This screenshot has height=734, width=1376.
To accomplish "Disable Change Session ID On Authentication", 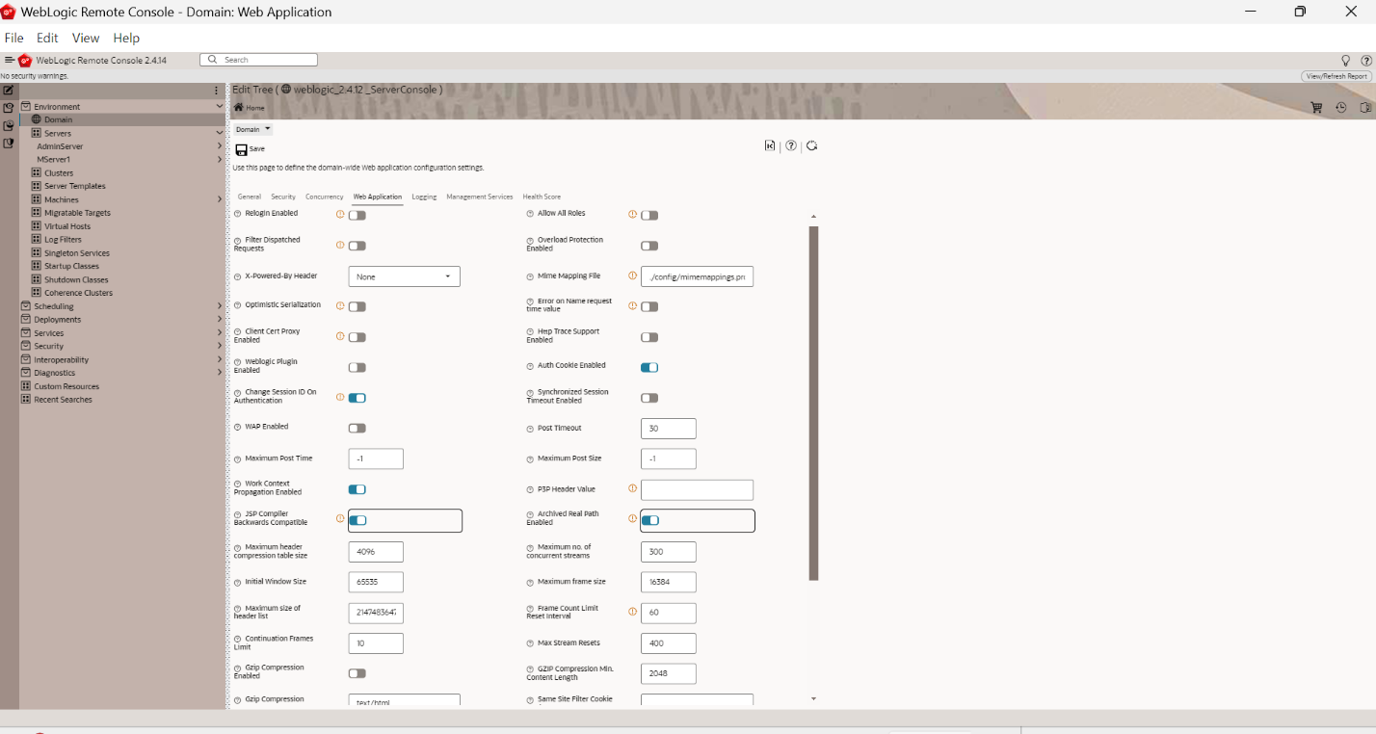I will (x=357, y=398).
